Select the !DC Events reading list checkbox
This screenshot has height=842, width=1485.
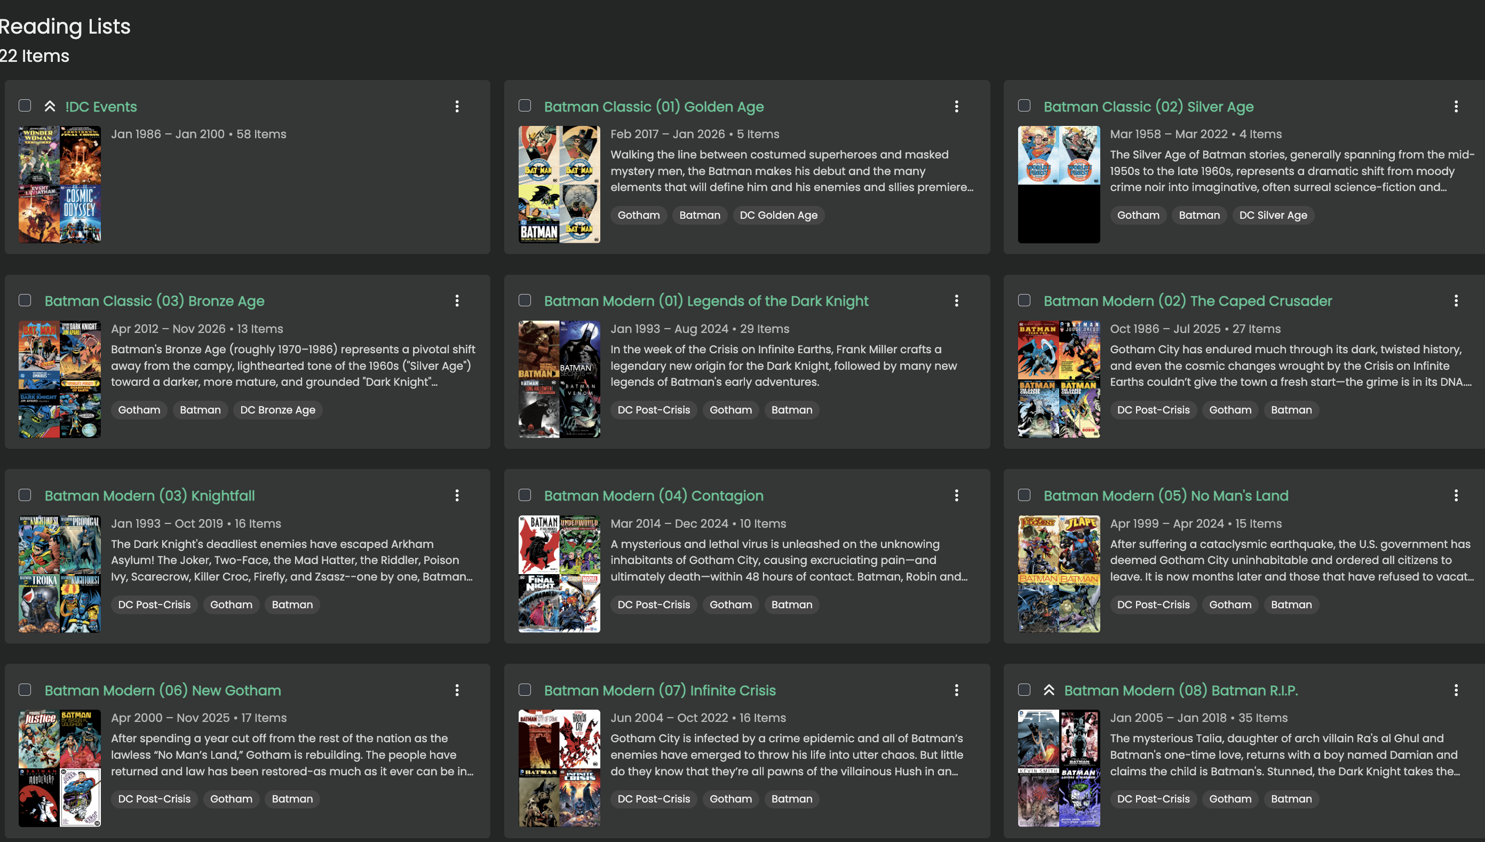[25, 105]
